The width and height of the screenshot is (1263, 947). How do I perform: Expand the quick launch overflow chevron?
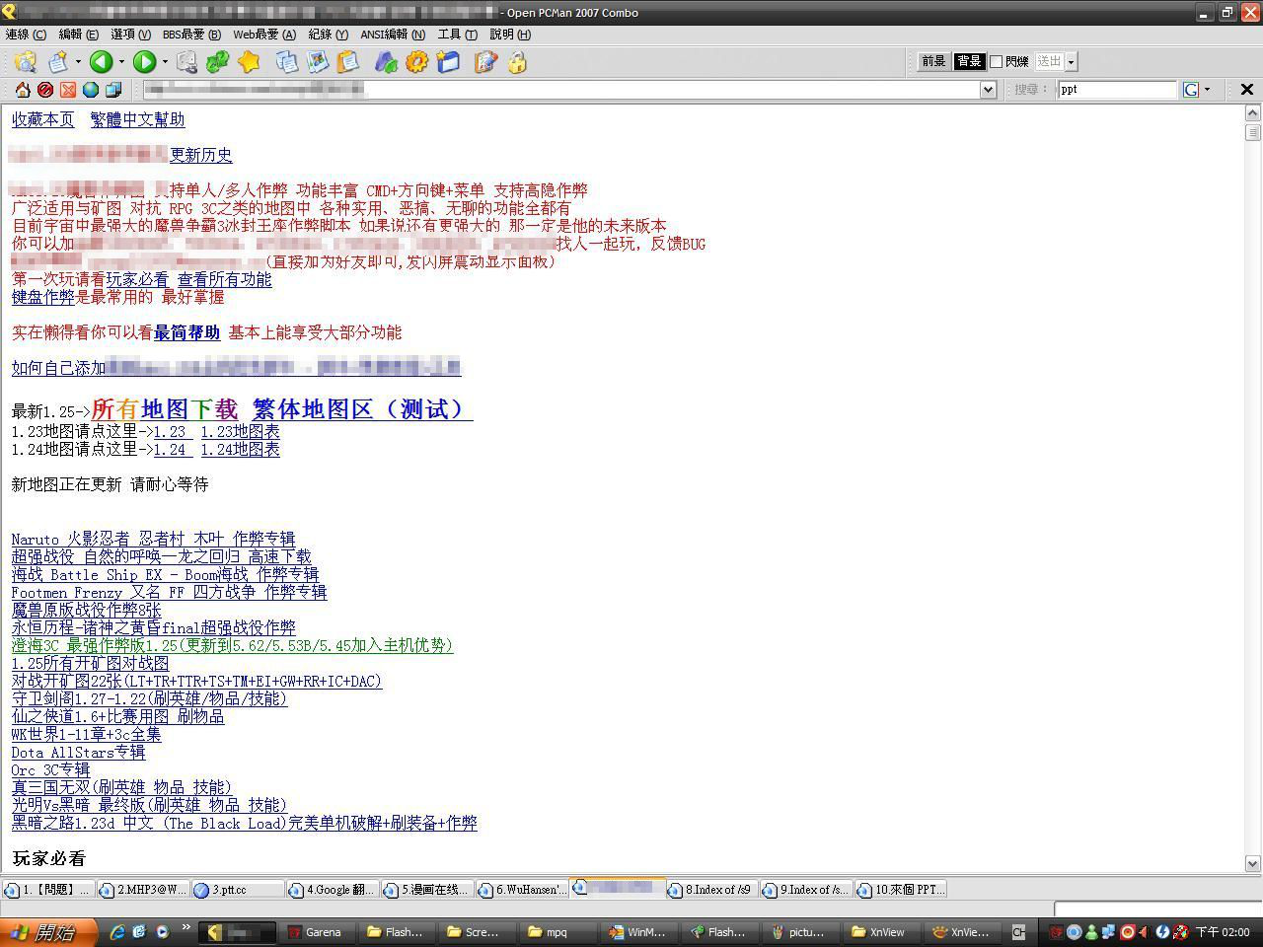click(x=186, y=929)
